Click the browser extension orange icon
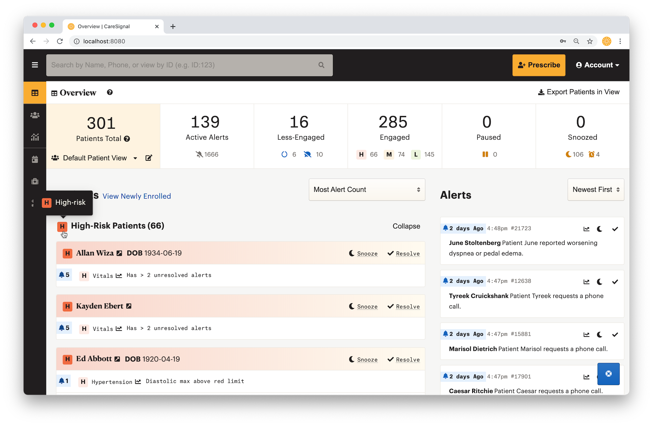The height and width of the screenshot is (426, 653). coord(607,41)
